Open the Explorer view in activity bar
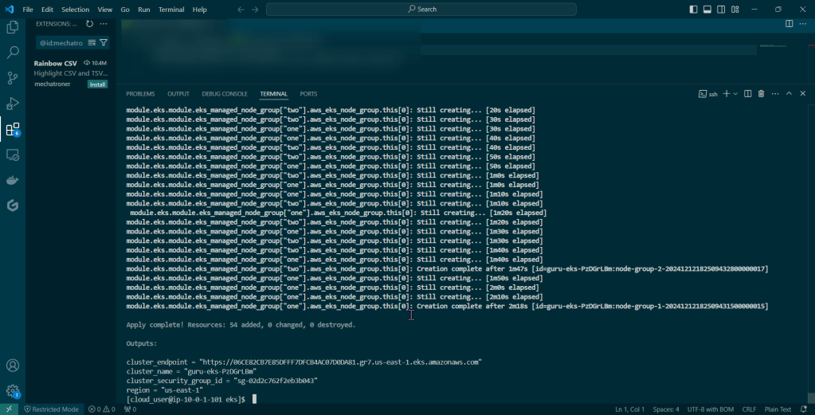Screen dimensions: 815x415 click(x=13, y=27)
